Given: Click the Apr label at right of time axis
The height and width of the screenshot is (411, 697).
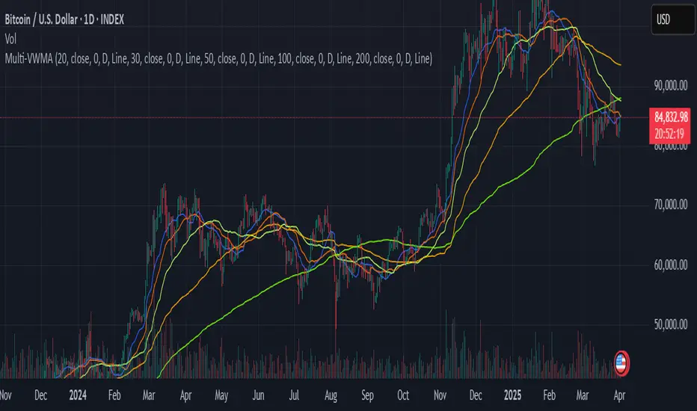Looking at the screenshot, I should pos(619,395).
